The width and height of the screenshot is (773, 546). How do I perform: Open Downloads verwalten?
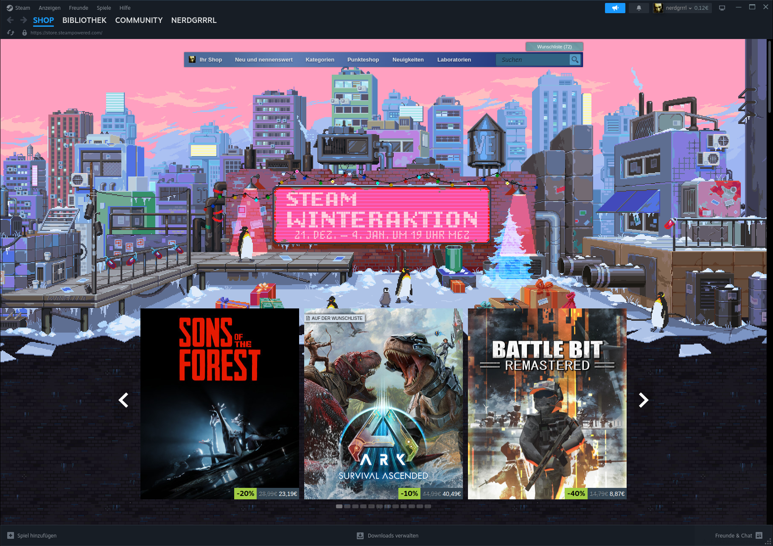(x=393, y=536)
